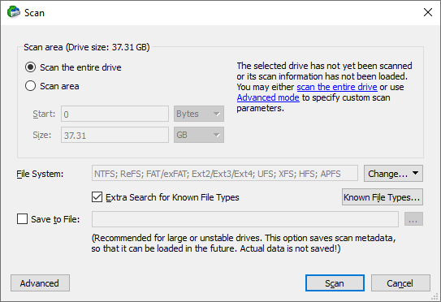Screen dimensions: 441x302
Task: Click the Save to File path field
Action: (x=245, y=219)
